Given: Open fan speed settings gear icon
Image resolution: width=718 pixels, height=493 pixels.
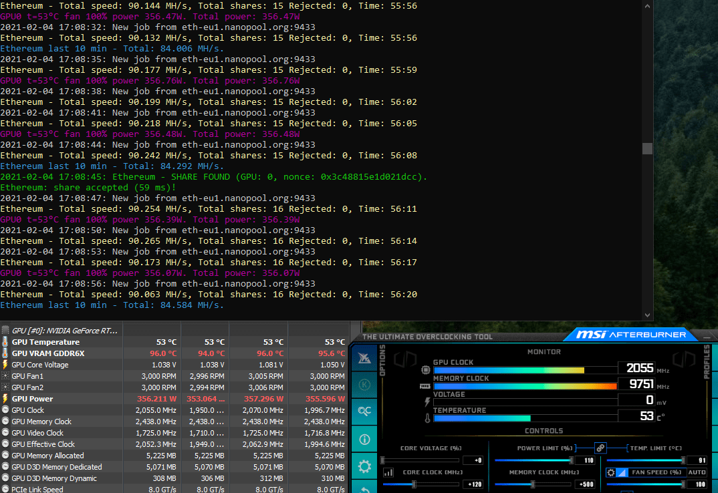Looking at the screenshot, I should click(x=611, y=472).
